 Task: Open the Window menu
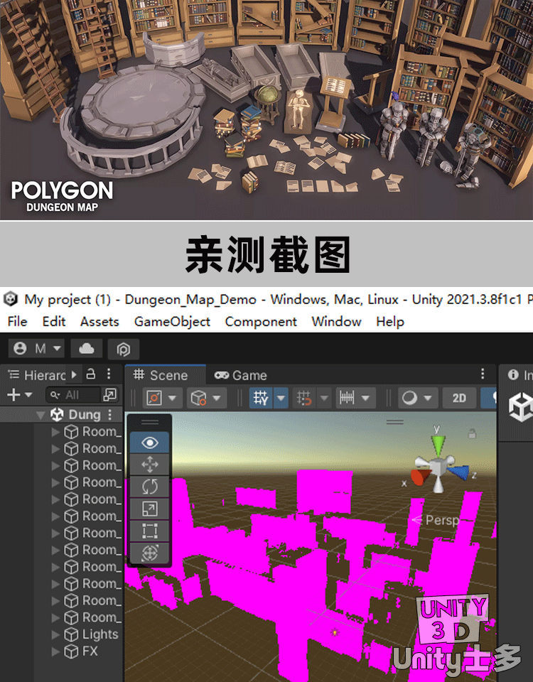336,321
